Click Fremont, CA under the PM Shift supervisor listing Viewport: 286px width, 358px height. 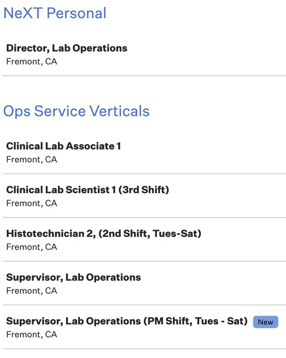click(x=32, y=334)
